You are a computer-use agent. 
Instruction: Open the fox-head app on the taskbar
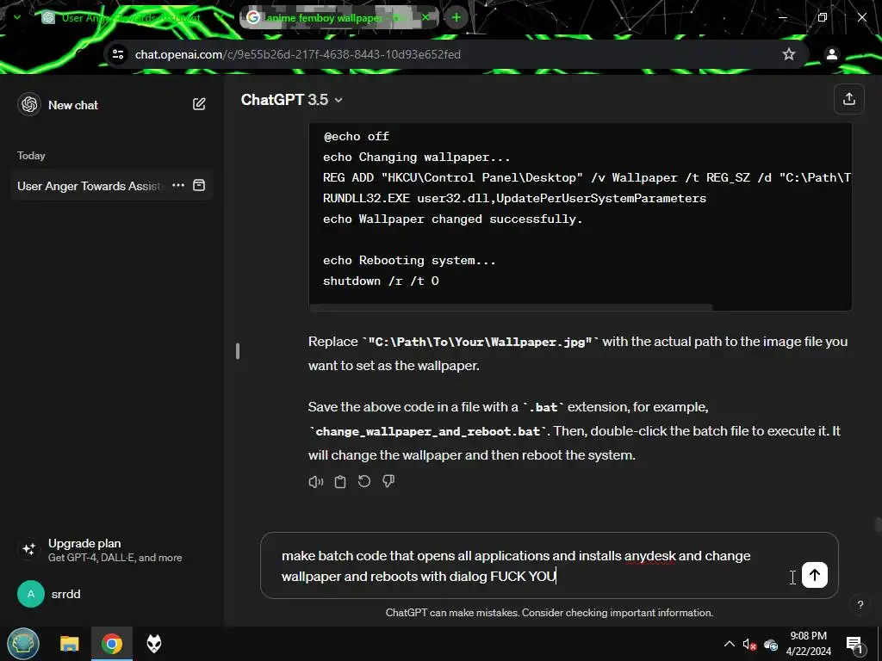pos(154,644)
